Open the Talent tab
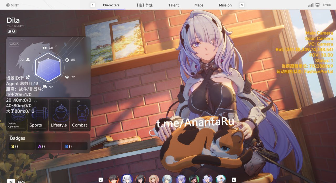The image size is (336, 183). point(174,5)
